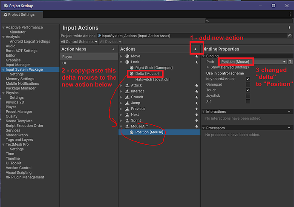The image size is (294, 207).
Task: Enable the Joystick control scheme checkbox
Action: 248,95
